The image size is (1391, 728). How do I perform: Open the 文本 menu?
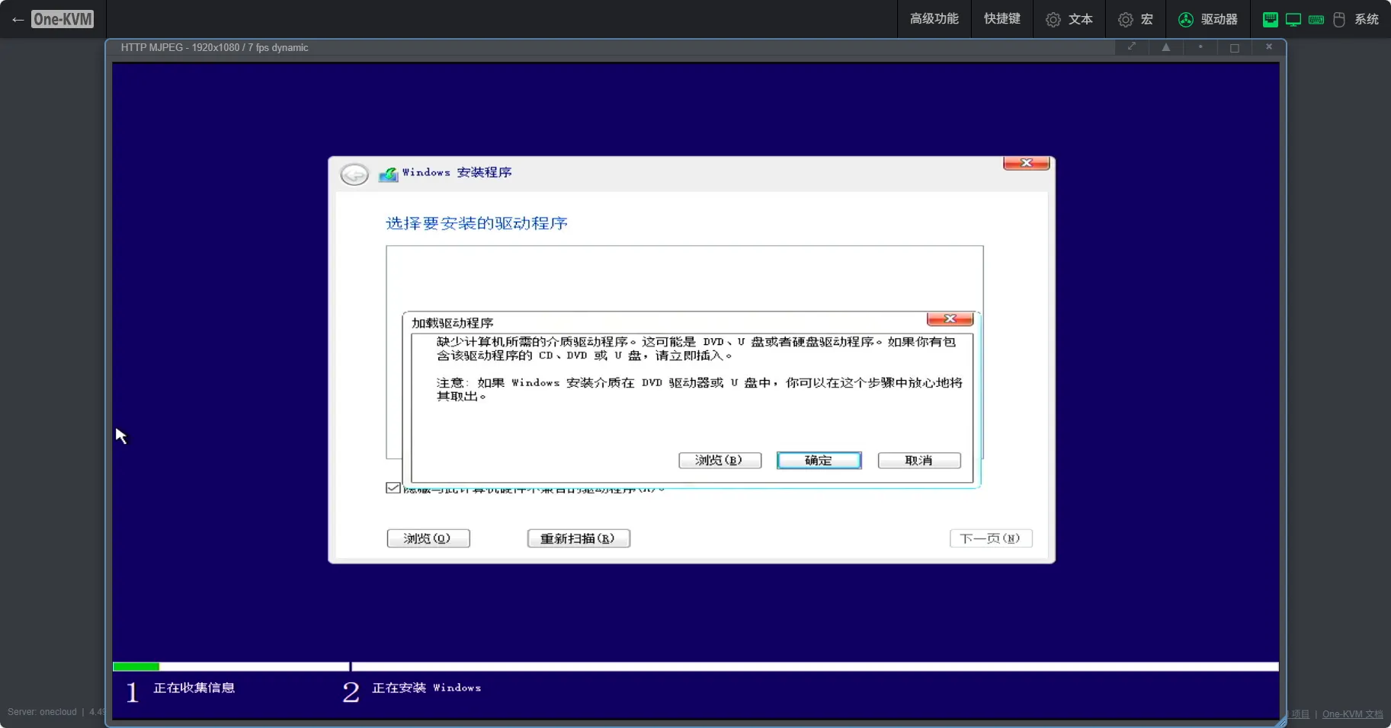point(1069,19)
